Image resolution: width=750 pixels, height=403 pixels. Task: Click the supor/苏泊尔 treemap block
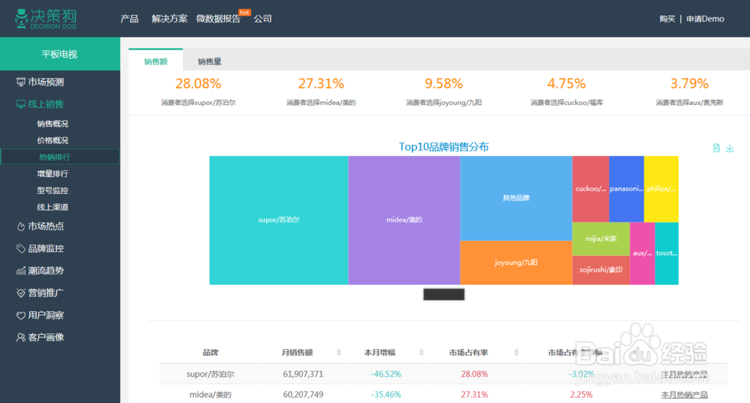coord(279,220)
